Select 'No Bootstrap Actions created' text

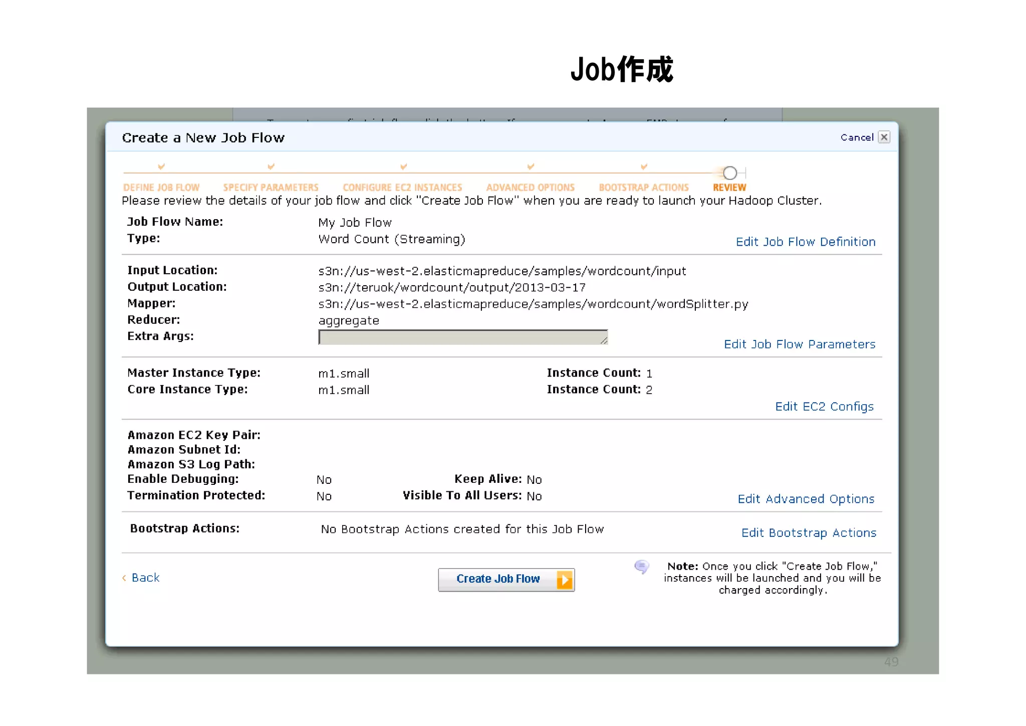[462, 529]
